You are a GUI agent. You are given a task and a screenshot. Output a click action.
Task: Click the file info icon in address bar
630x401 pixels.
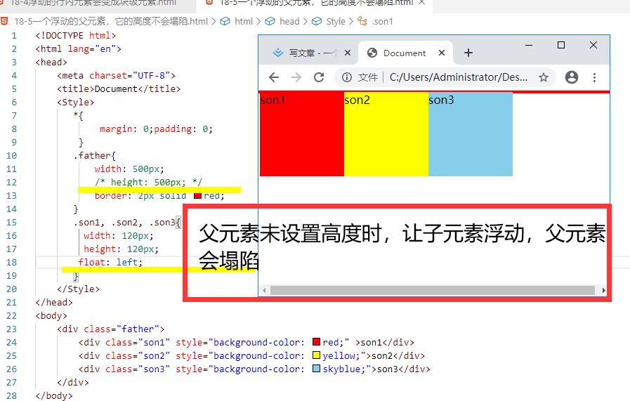pos(347,77)
